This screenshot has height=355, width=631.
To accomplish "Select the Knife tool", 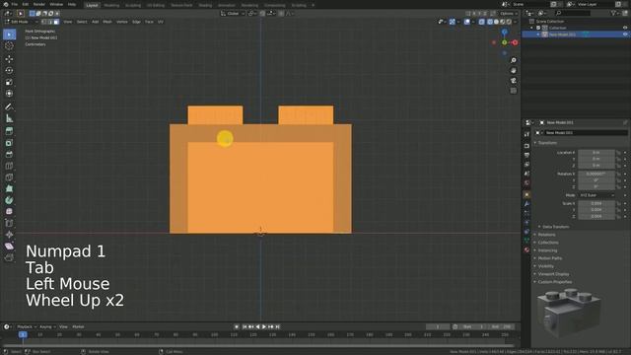I will click(9, 177).
